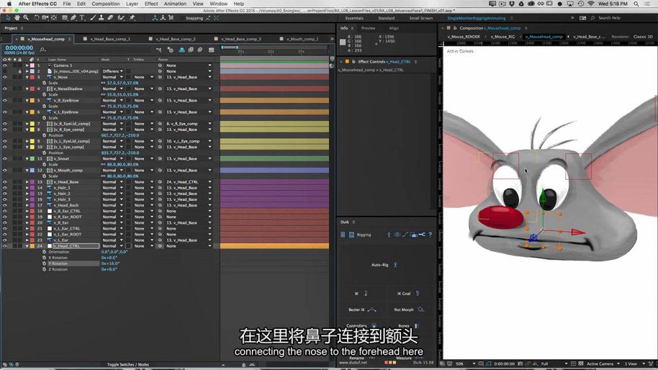Toggle Draft 3D icon in timeline

pos(170,50)
